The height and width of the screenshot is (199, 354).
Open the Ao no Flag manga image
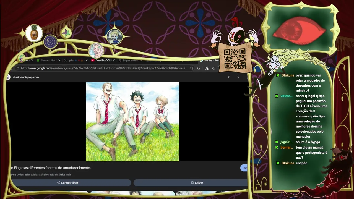(132, 122)
